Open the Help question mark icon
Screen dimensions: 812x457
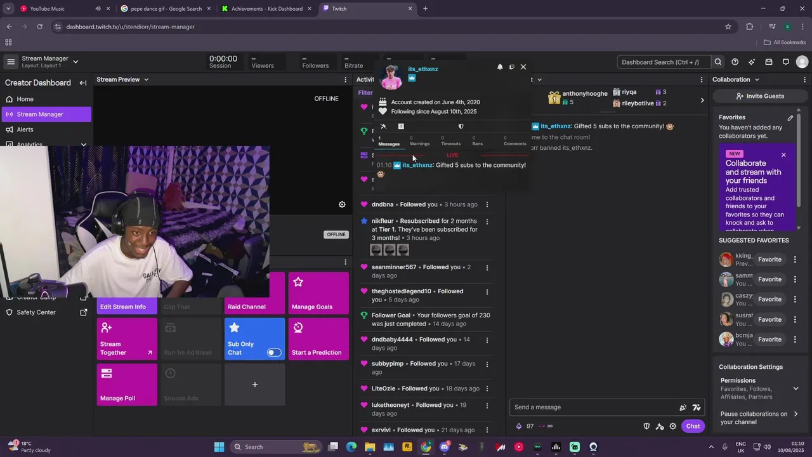[735, 62]
